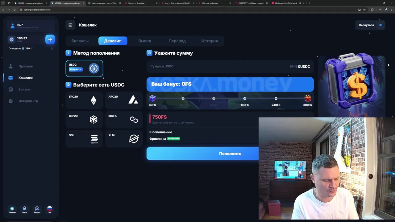Reload the page with refresh icon

click(14, 10)
